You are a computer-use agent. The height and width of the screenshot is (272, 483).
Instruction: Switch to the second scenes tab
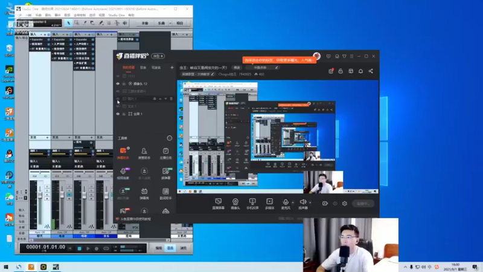[143, 68]
